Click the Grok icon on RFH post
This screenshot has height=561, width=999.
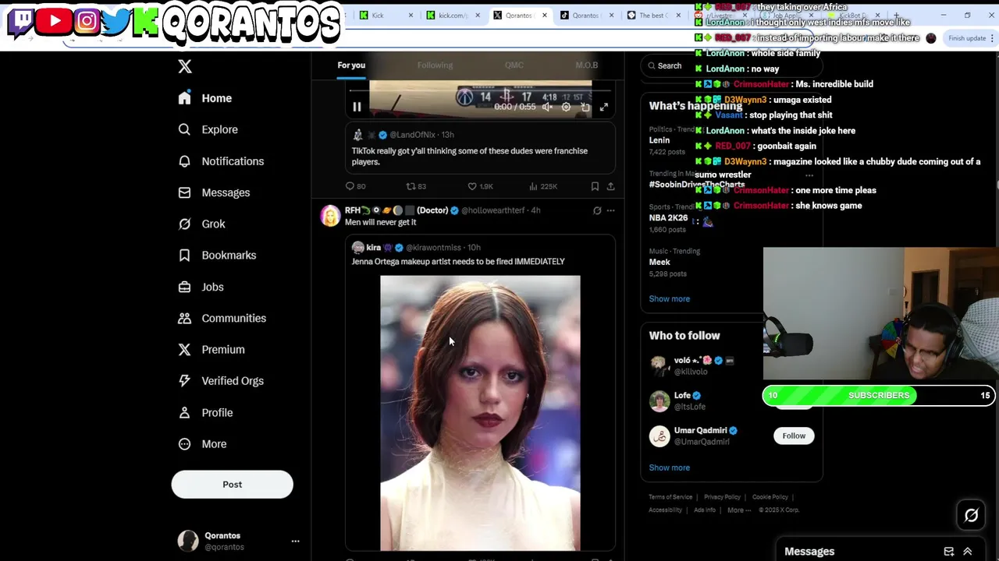pos(597,210)
